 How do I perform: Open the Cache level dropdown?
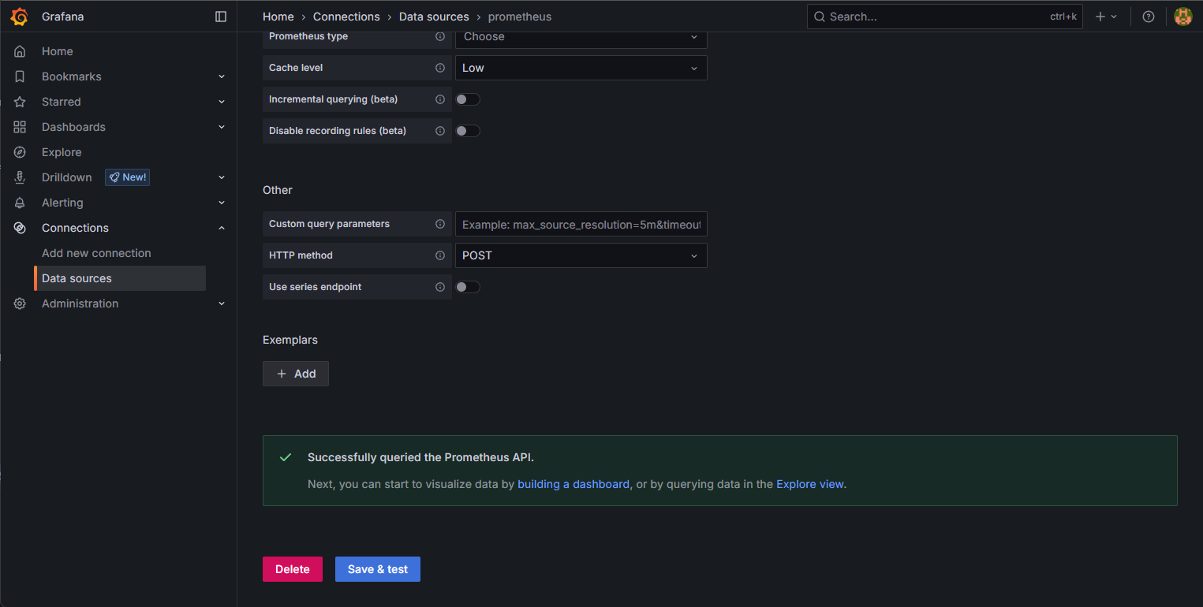[x=581, y=68]
